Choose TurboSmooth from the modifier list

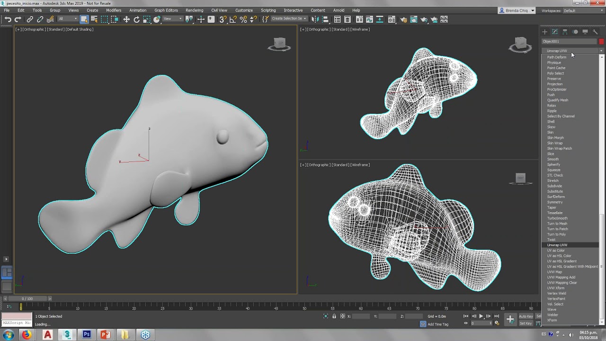[557, 218]
